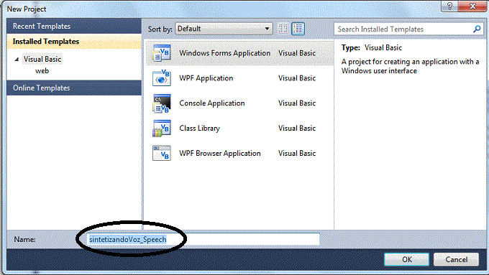Click Visual Basic label beside Class Library
The height and width of the screenshot is (275, 489).
click(297, 128)
